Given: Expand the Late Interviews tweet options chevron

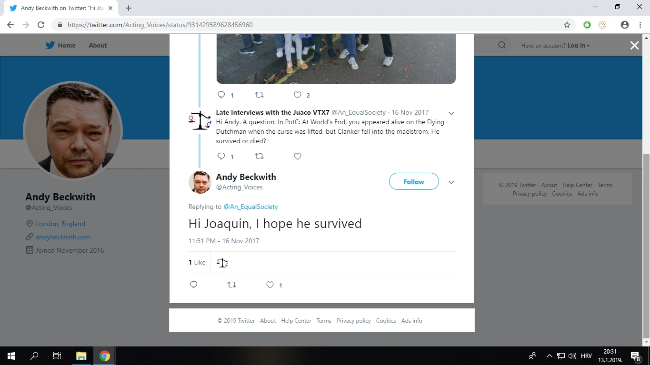Looking at the screenshot, I should coord(451,113).
